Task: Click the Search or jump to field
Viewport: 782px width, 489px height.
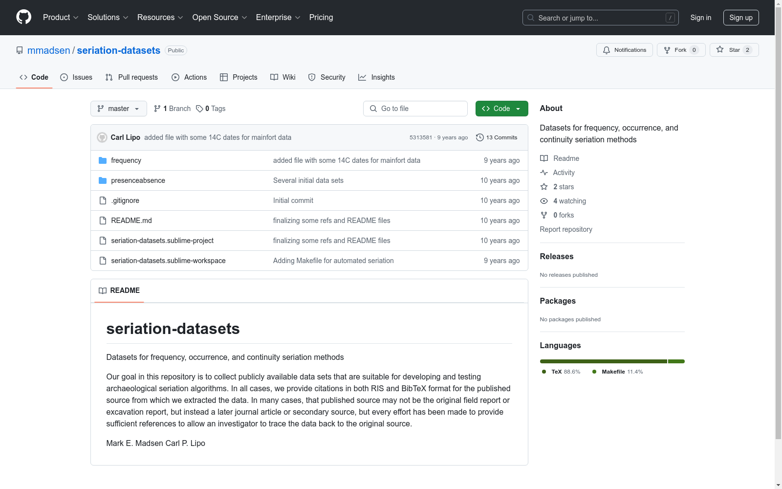Action: click(x=601, y=18)
